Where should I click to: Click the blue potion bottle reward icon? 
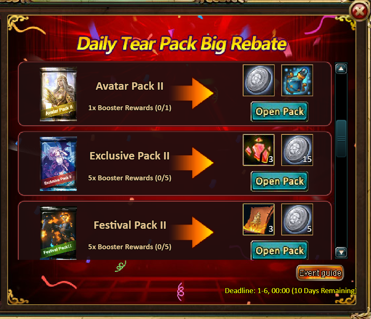point(297,80)
